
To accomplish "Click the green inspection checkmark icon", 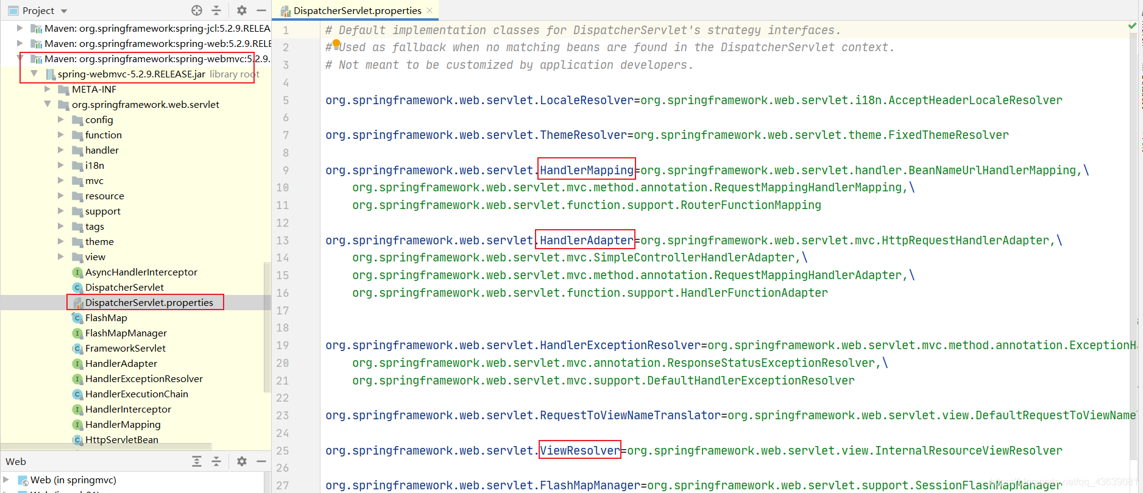I will (x=1132, y=26).
